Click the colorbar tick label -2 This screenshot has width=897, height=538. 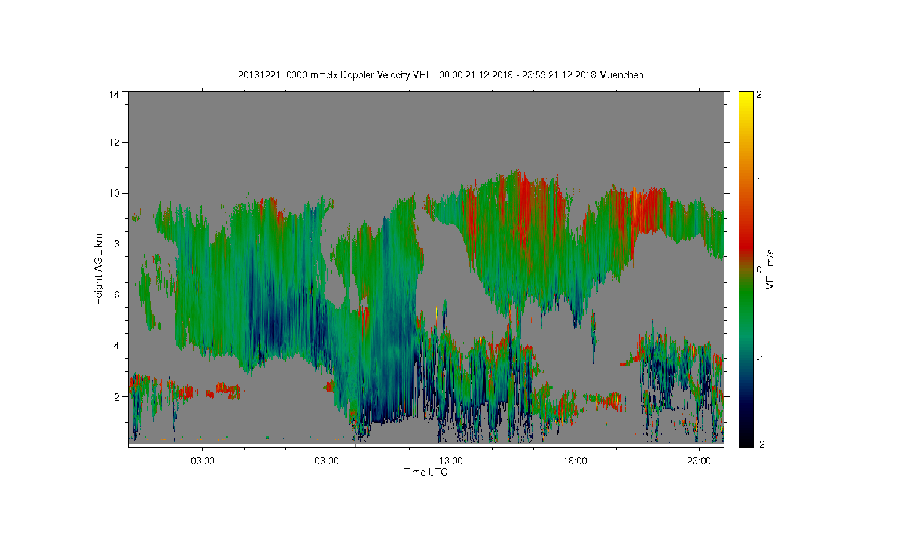(x=760, y=444)
